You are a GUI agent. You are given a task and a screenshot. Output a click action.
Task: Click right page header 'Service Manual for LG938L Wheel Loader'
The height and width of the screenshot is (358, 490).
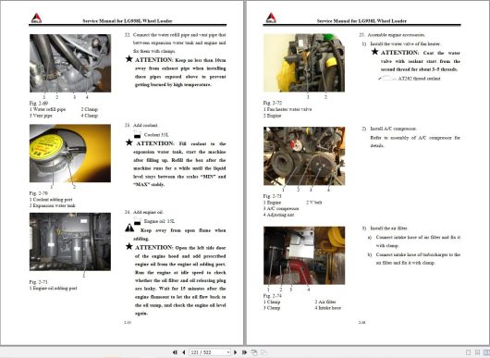click(x=361, y=21)
